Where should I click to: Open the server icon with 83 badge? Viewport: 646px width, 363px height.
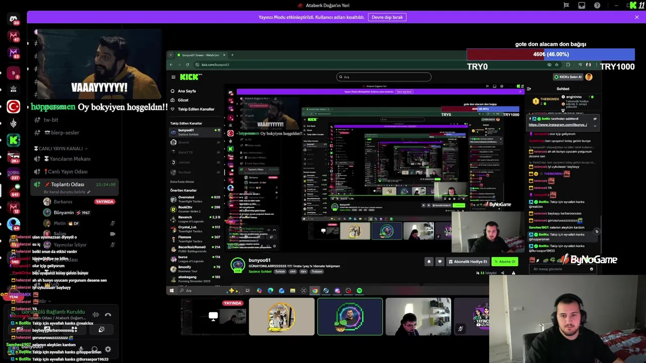(14, 53)
